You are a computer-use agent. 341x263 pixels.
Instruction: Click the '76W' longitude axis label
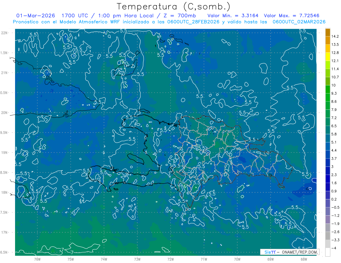37,259
